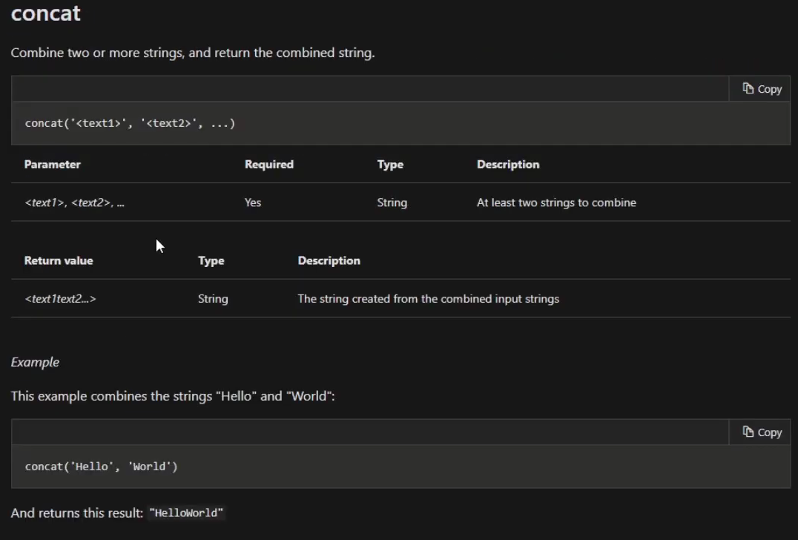This screenshot has width=798, height=540.
Task: Click the italic "Example" label
Action: coord(35,363)
